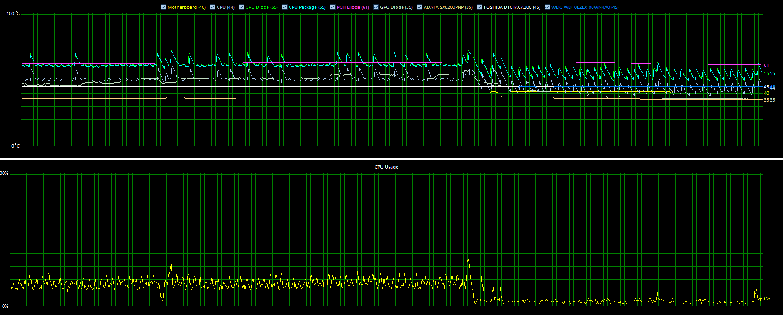
Task: Disable the CPU Diode (55) graph checkbox
Action: [241, 7]
